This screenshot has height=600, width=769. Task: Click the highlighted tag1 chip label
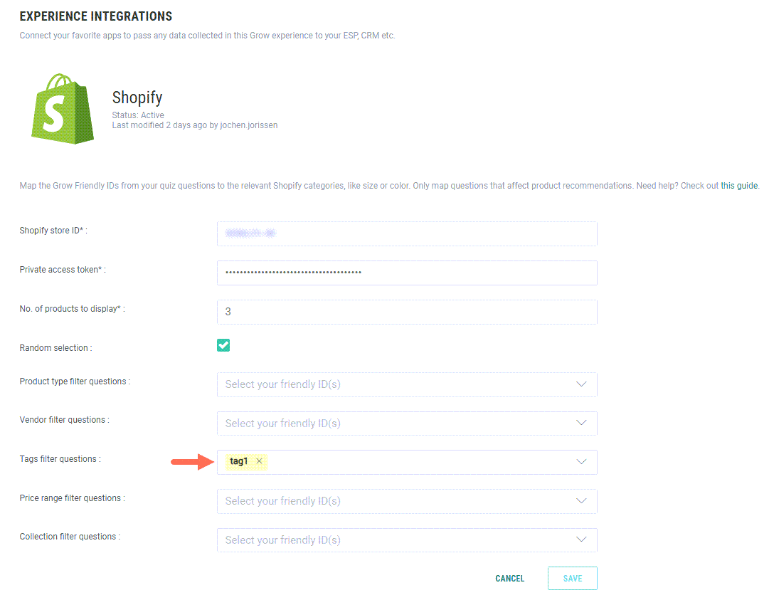[239, 461]
